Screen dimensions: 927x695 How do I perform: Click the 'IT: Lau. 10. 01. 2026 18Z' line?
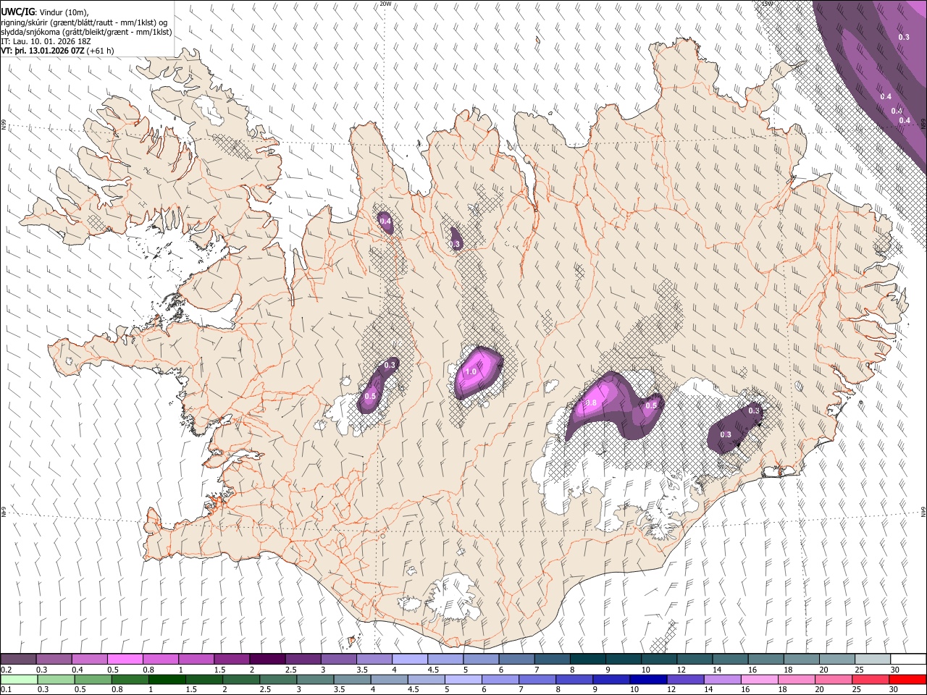pyautogui.click(x=44, y=42)
